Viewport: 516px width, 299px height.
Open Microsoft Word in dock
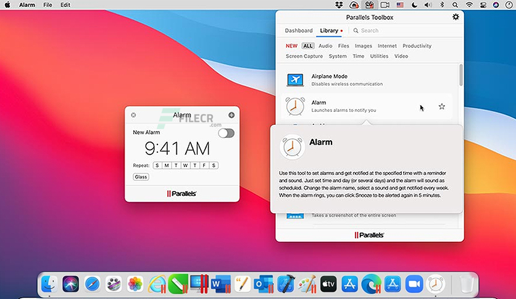click(x=221, y=284)
